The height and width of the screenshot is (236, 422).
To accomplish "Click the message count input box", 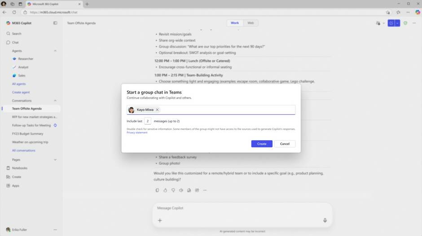I will point(148,121).
